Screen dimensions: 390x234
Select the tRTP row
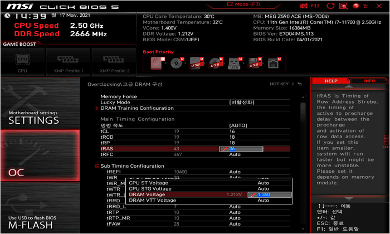[198, 212]
